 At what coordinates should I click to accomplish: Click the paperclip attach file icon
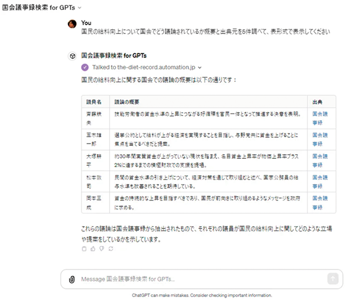pyautogui.click(x=72, y=279)
